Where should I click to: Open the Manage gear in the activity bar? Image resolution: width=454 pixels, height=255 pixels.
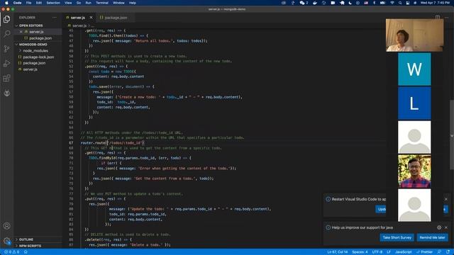6,241
